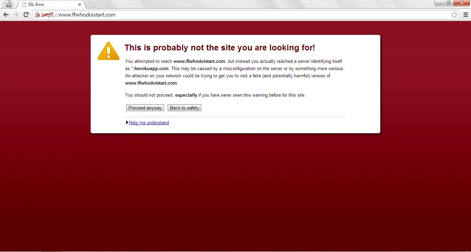The width and height of the screenshot is (471, 252).
Task: Minimize the browser window
Action: tap(440, 3)
